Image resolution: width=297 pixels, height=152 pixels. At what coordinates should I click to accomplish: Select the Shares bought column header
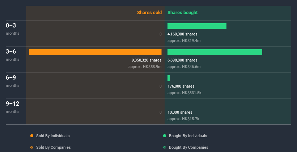[x=183, y=13]
